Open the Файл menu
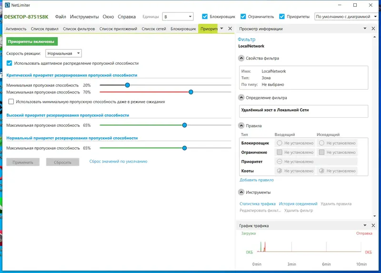 [x=60, y=17]
